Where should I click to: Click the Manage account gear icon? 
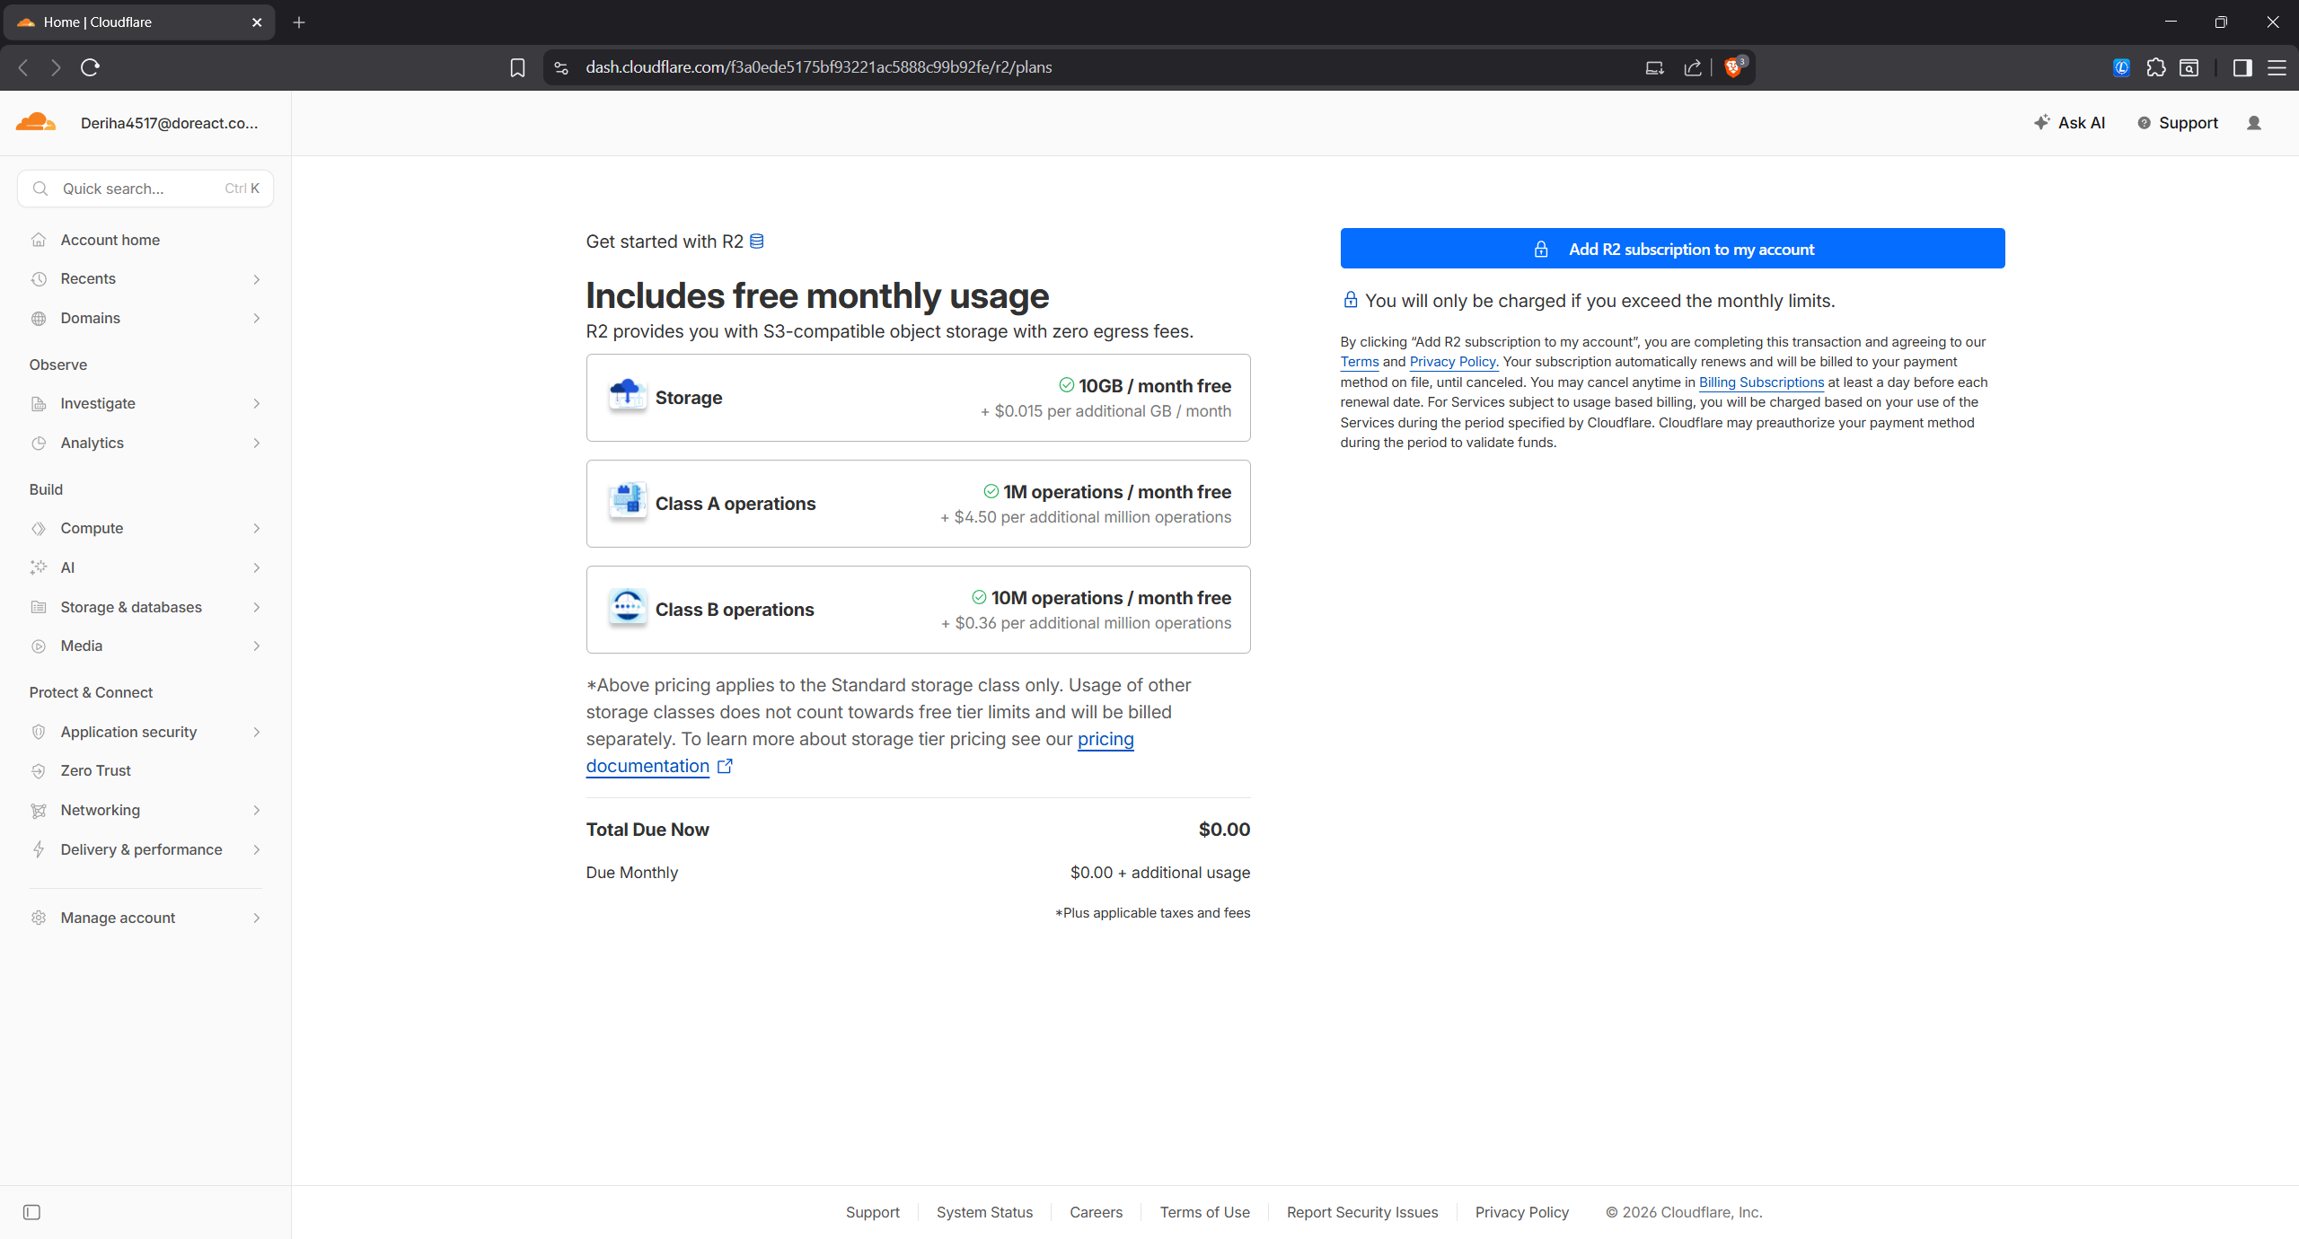39,918
